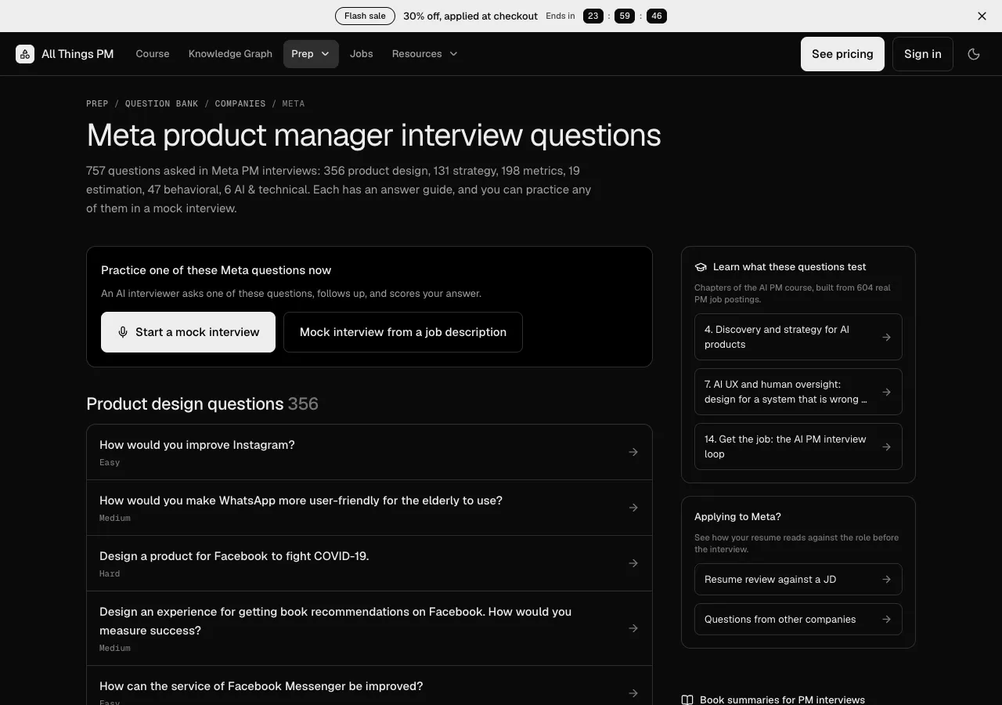Go to the Course page

153,54
